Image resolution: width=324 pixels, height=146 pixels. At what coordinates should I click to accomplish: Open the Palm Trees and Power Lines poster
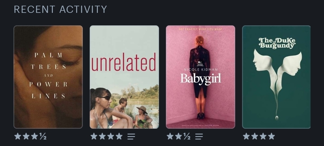tap(48, 77)
